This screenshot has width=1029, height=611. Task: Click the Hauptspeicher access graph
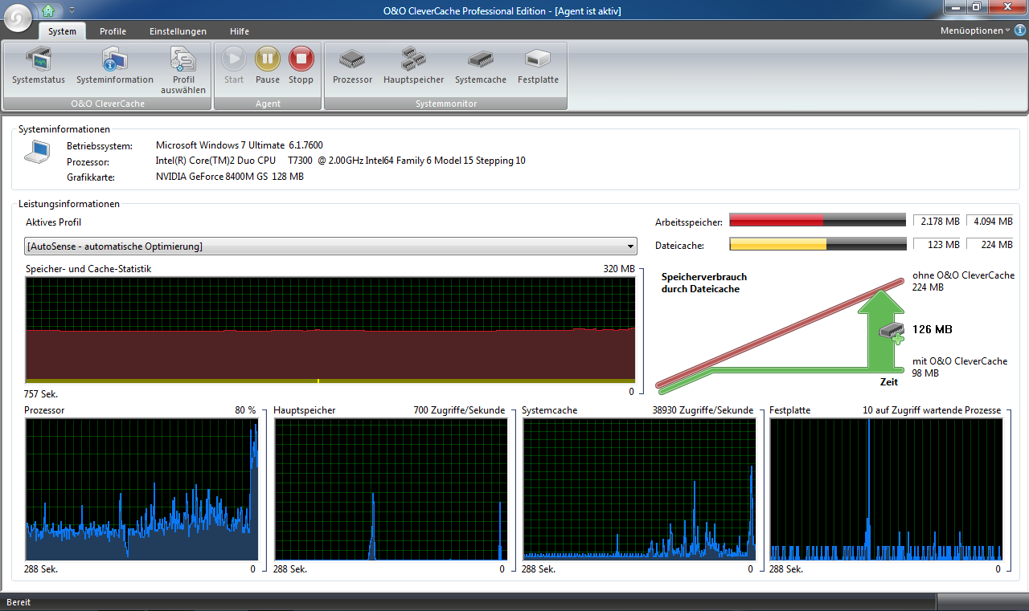pyautogui.click(x=391, y=490)
